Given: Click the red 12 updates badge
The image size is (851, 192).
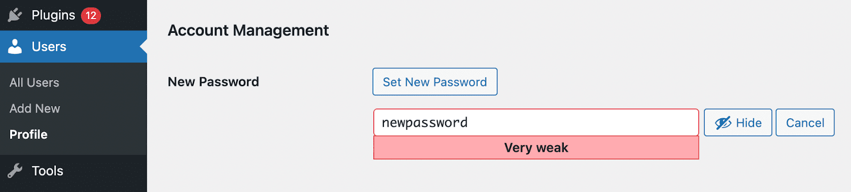Looking at the screenshot, I should [x=91, y=15].
